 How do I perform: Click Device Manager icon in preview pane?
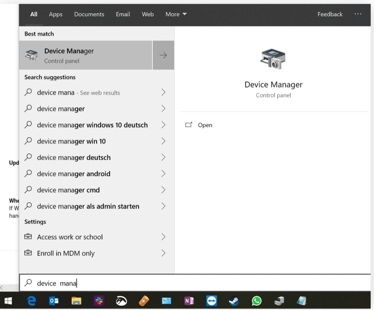[273, 59]
